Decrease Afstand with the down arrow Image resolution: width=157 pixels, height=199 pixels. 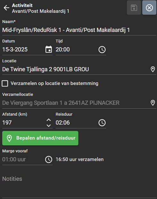click(x=49, y=126)
